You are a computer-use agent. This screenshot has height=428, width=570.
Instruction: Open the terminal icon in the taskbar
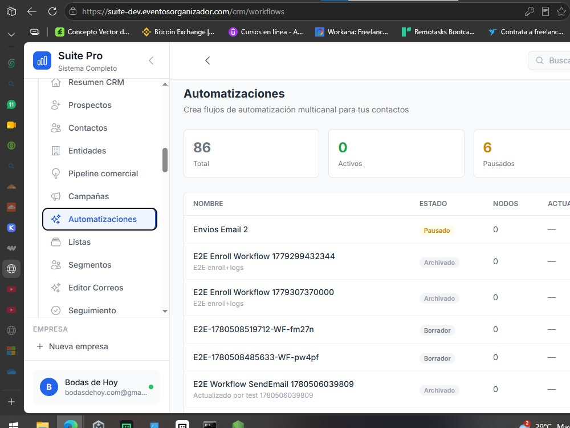pos(210,425)
